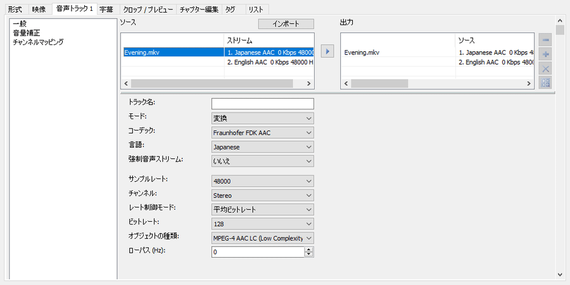The height and width of the screenshot is (285, 570).
Task: Click the minus icon beside the output list
Action: [x=545, y=40]
